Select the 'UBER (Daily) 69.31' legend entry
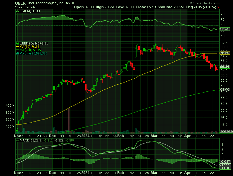Viewport: 233px width, 176px height. [x=34, y=44]
